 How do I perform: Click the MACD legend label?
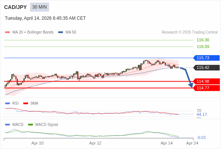pos(18,125)
